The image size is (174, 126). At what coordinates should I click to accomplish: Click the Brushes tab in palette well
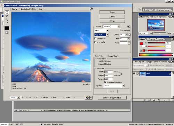146,10
